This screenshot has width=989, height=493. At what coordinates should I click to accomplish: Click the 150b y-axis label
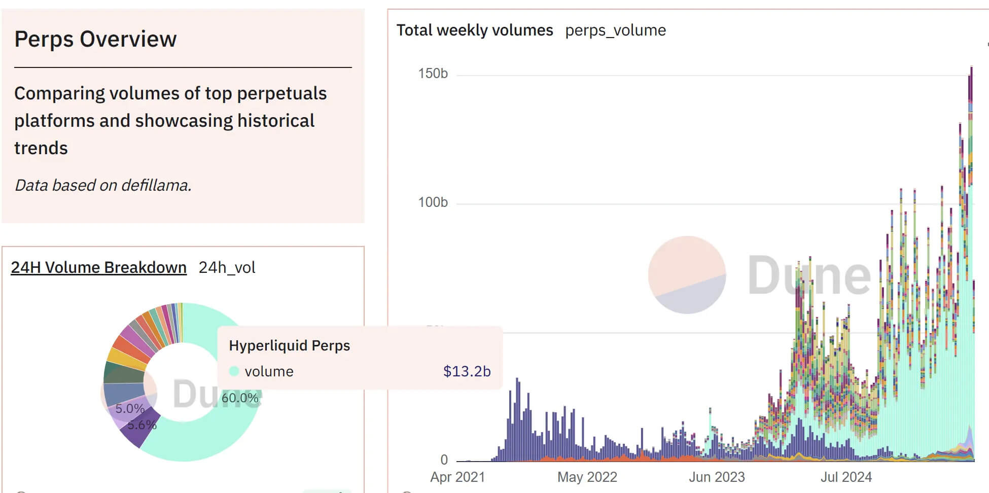click(433, 74)
